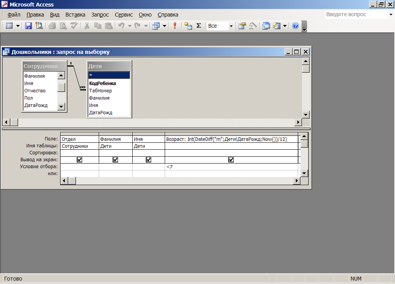Select Отчество field in Сотрудники table
The image size is (395, 284).
pos(40,91)
